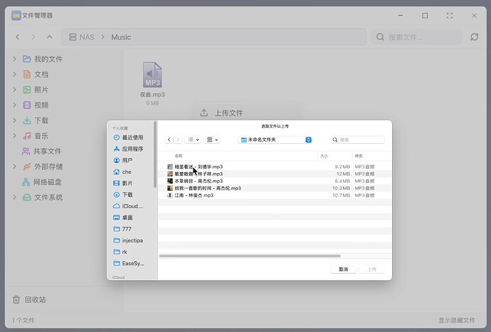Select the file 江南 - 林俊杰.mp3
Image resolution: width=491 pixels, height=332 pixels.
click(194, 195)
